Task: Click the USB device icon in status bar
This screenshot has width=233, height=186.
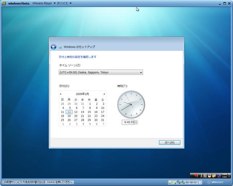Action: tap(183, 182)
